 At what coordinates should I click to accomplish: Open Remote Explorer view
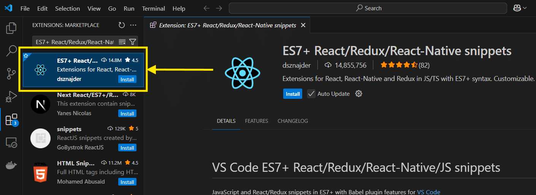(x=11, y=143)
